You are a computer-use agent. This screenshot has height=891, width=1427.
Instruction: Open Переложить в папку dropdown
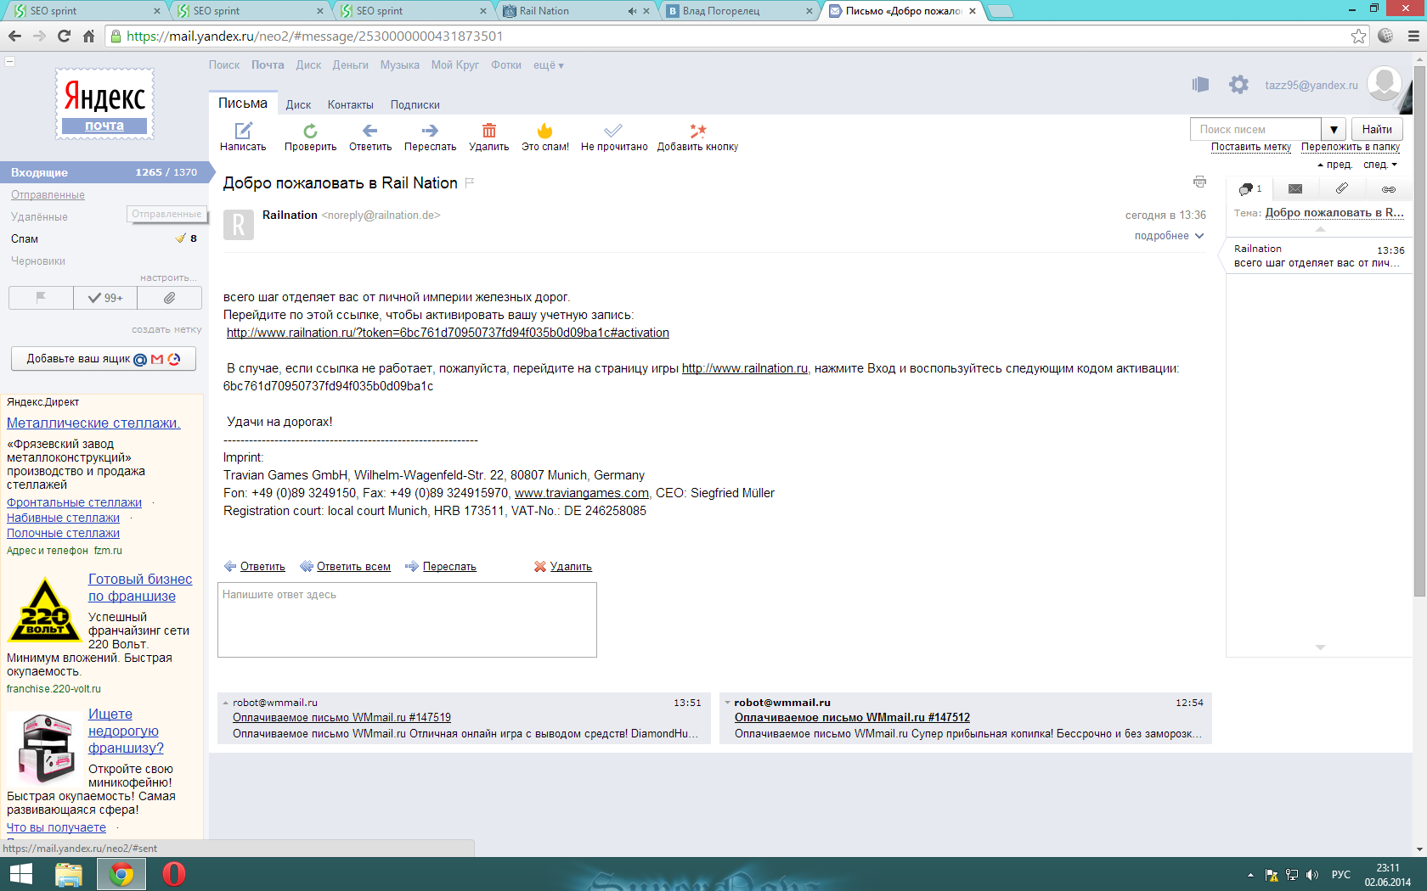tap(1351, 147)
